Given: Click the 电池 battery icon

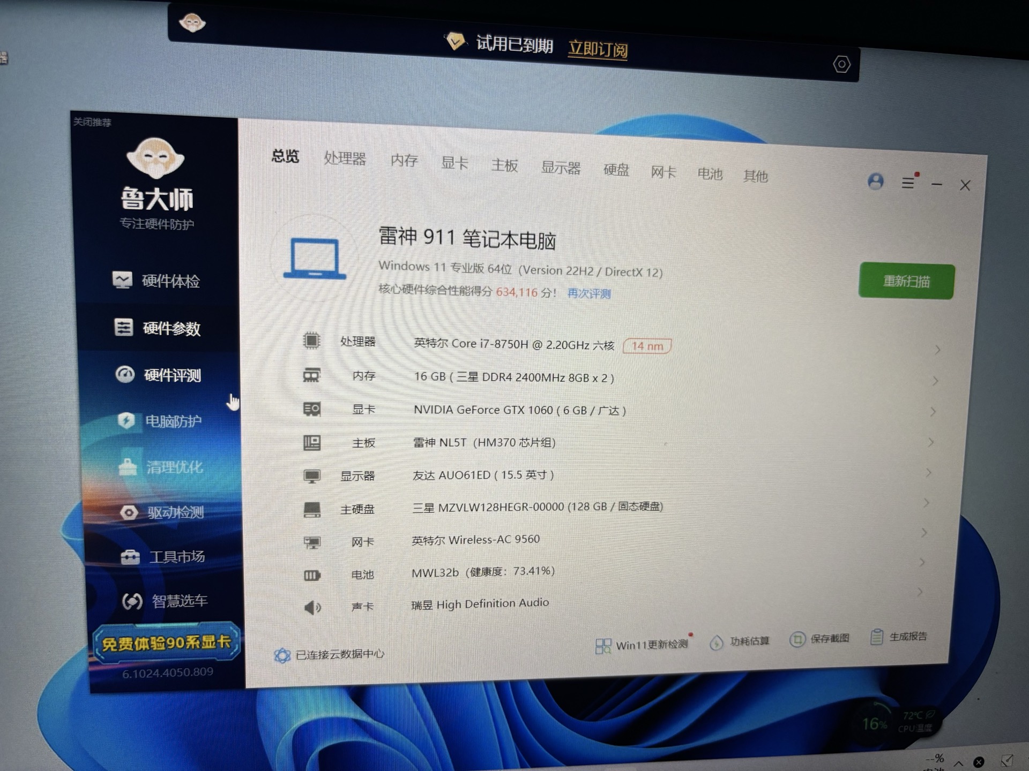Looking at the screenshot, I should click(x=312, y=576).
